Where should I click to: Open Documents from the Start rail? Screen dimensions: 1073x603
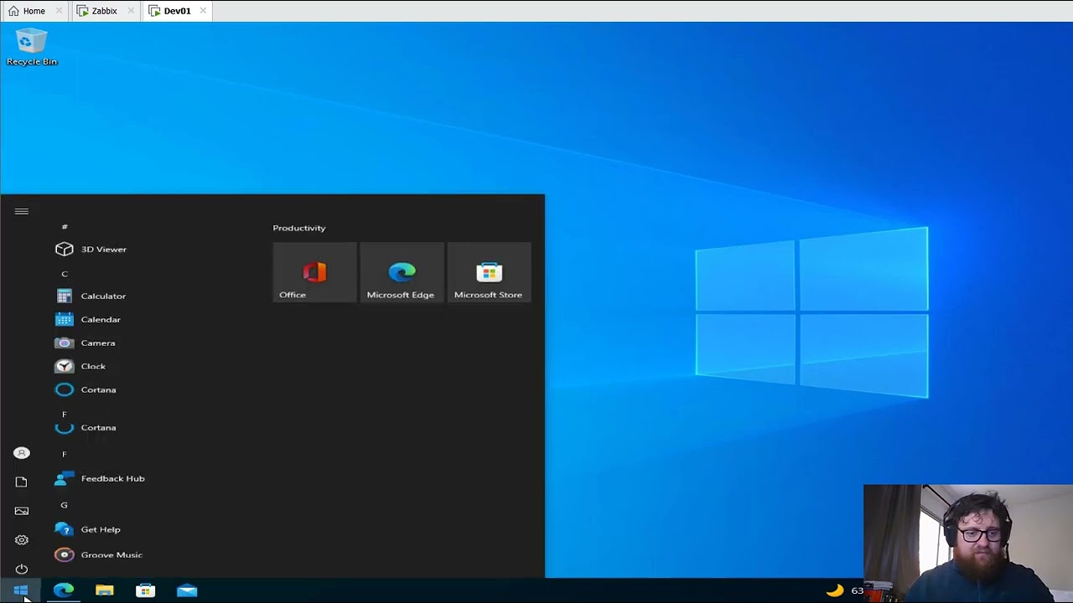click(22, 482)
